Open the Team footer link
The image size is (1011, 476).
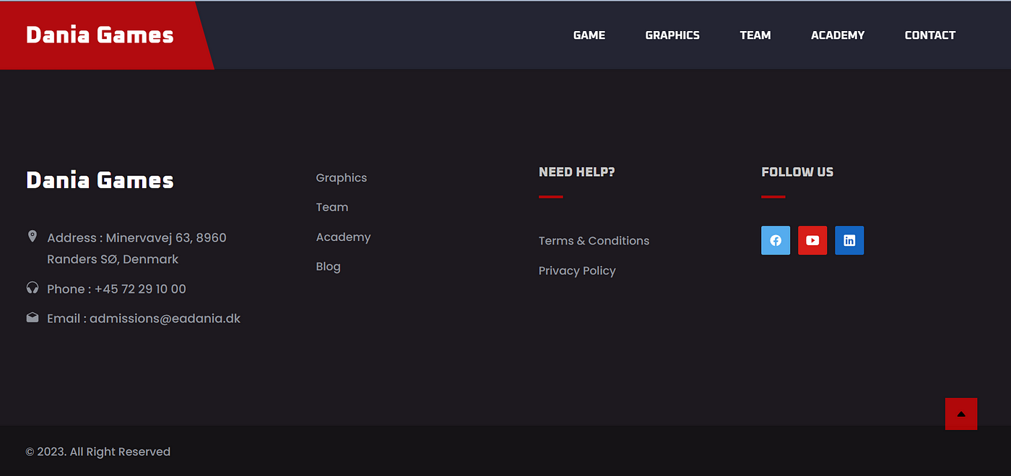332,207
